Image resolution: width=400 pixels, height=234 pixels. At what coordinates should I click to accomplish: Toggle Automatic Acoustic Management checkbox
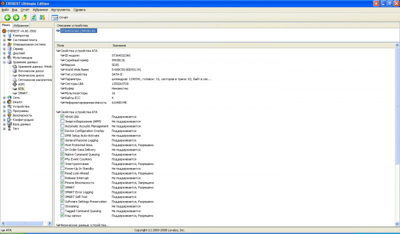tap(62, 126)
